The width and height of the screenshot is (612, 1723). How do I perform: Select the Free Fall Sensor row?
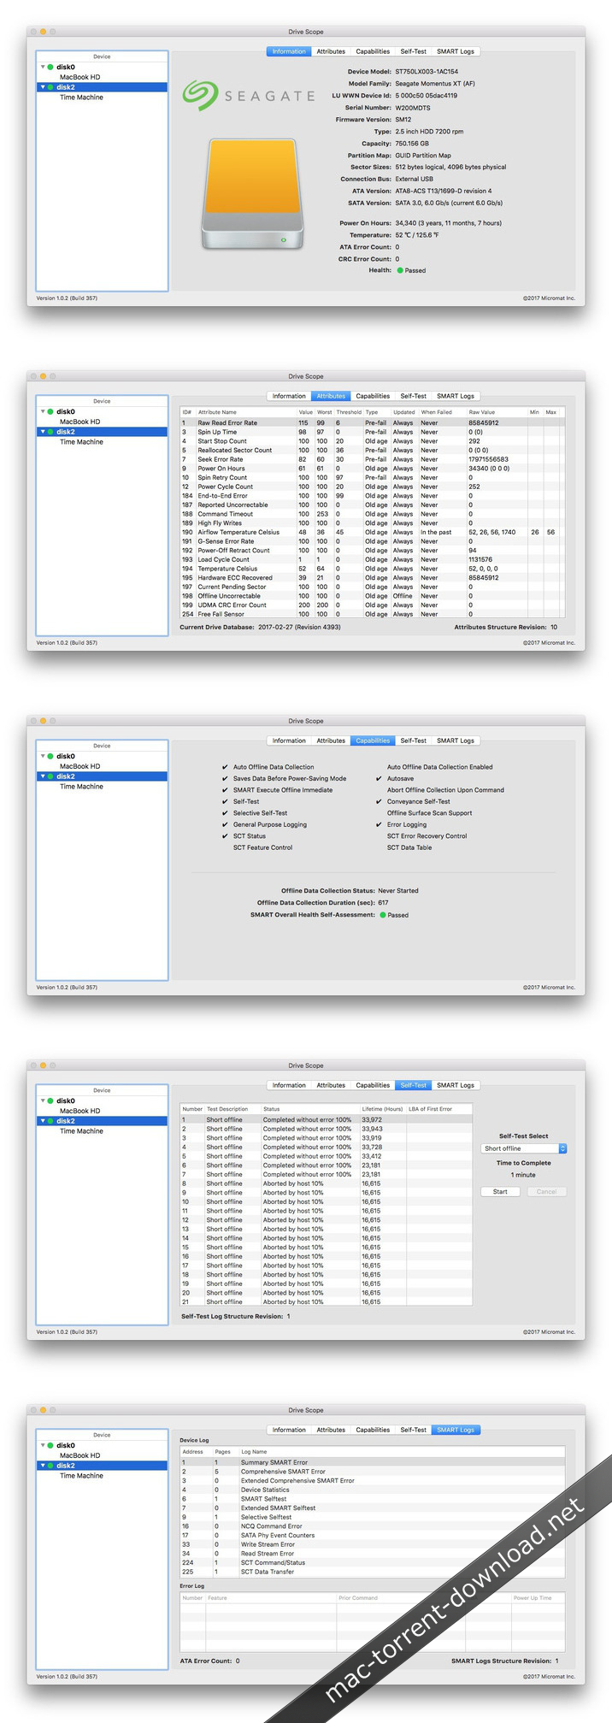tap(373, 614)
